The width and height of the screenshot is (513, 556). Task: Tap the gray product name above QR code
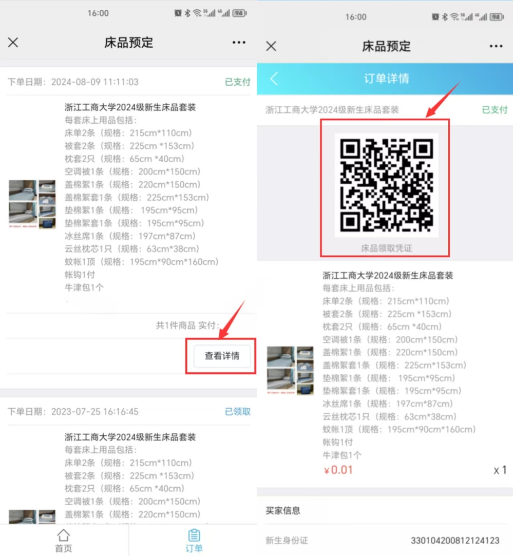(332, 110)
